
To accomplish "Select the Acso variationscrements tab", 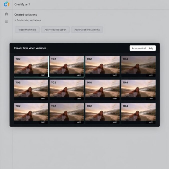I will (x=87, y=30).
